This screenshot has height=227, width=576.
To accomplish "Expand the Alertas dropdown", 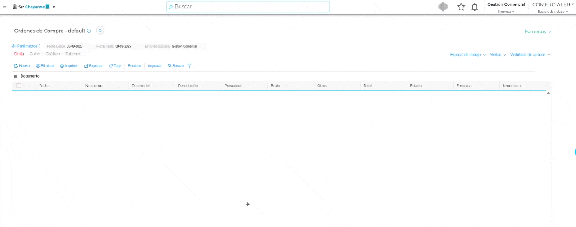I will (x=498, y=55).
